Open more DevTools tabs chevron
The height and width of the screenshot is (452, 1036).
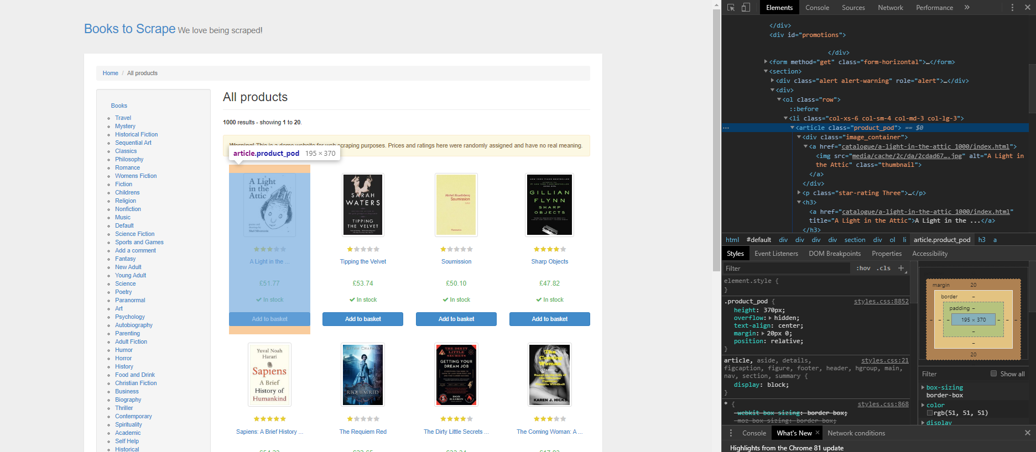967,7
